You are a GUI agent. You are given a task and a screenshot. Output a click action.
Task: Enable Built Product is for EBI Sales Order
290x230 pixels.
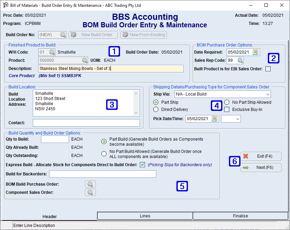(268, 68)
